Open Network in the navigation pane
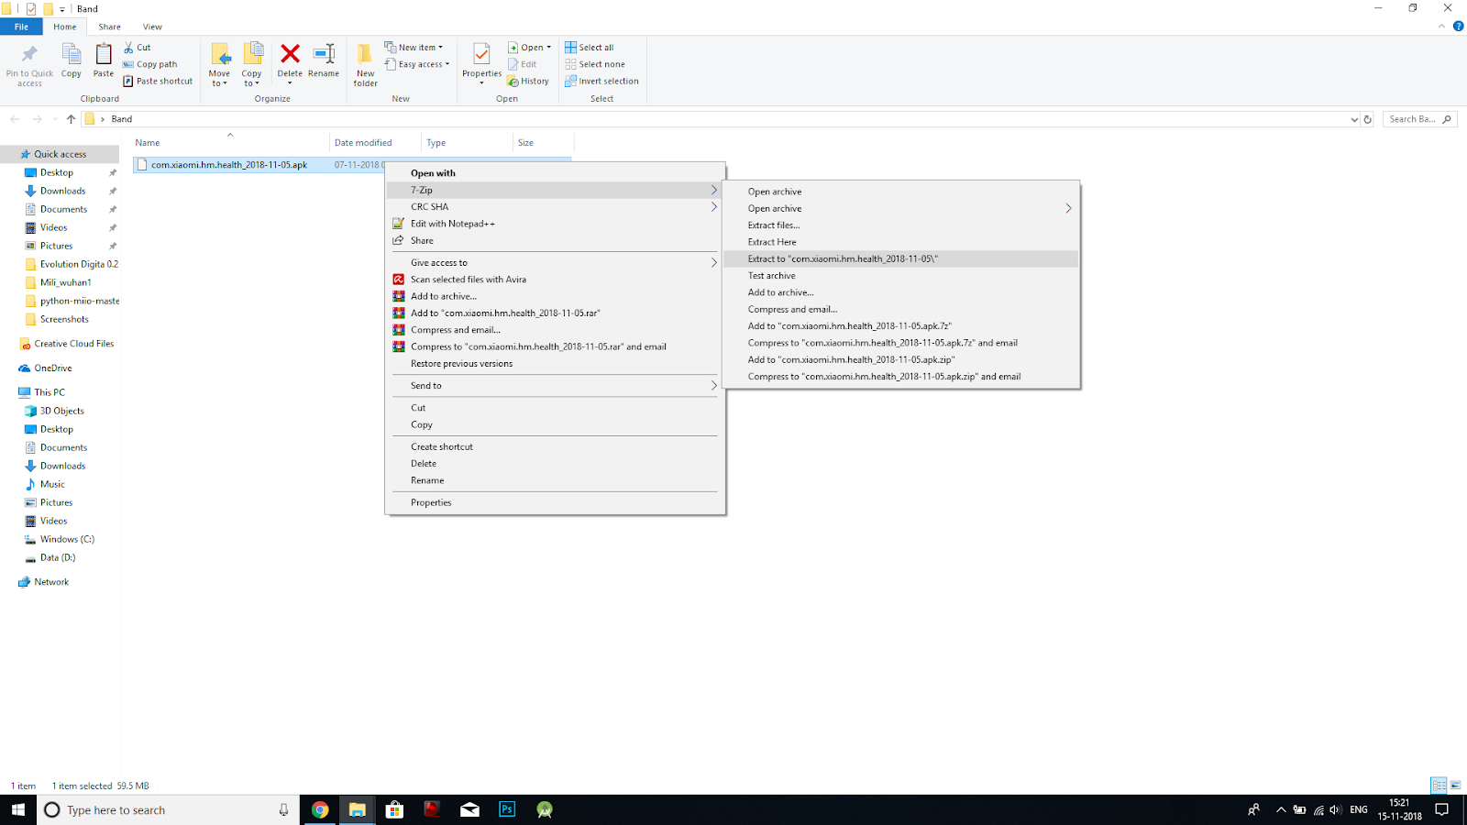The height and width of the screenshot is (825, 1467). pyautogui.click(x=44, y=582)
